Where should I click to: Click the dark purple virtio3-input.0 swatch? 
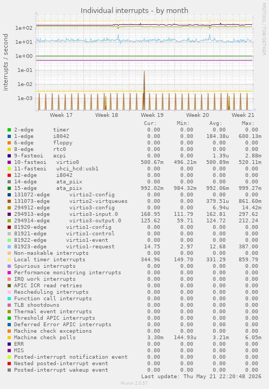pos(9,214)
